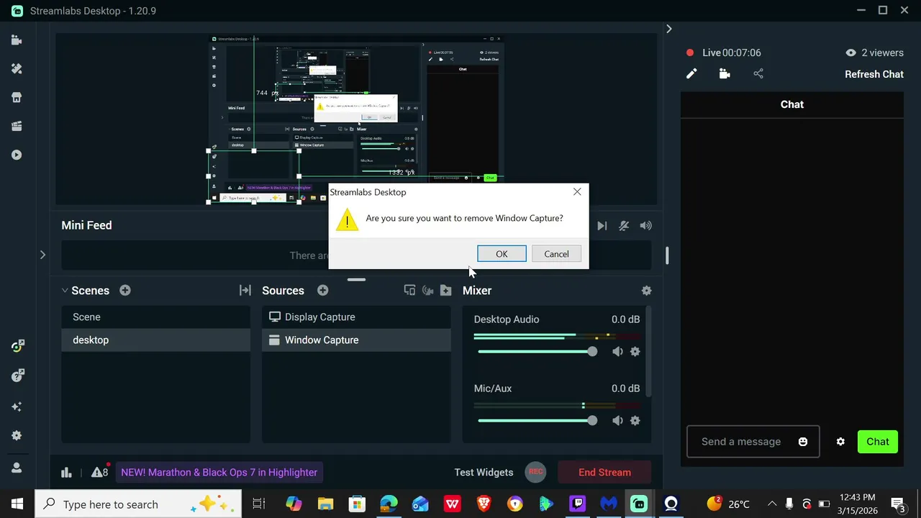
Task: Select the Scene item in Scenes
Action: [155, 317]
